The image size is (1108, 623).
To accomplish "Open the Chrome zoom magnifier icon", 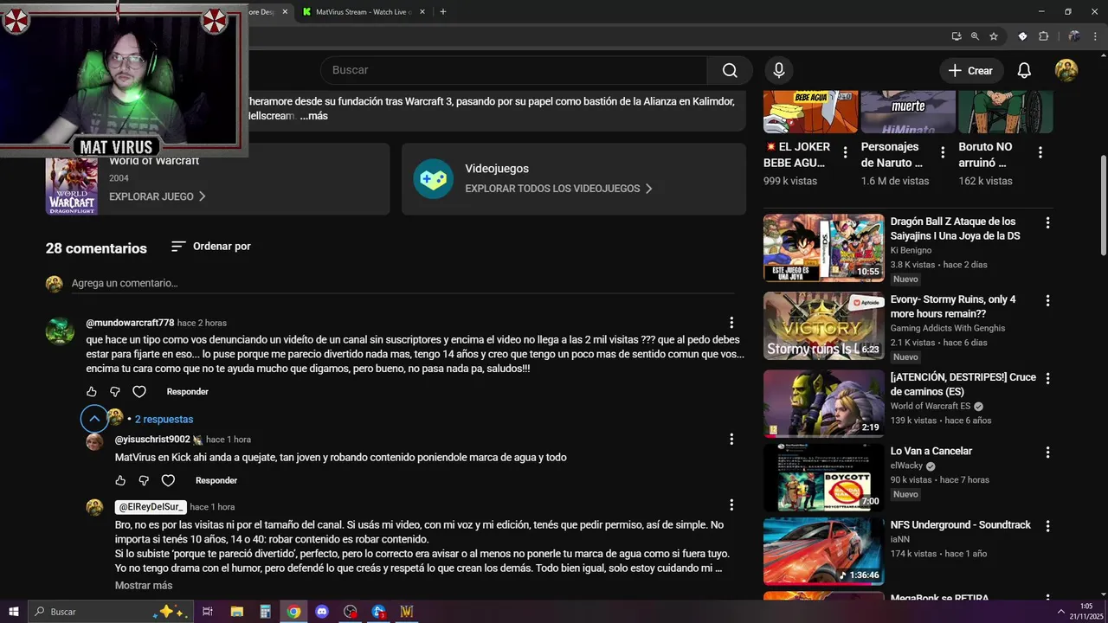I will point(975,36).
